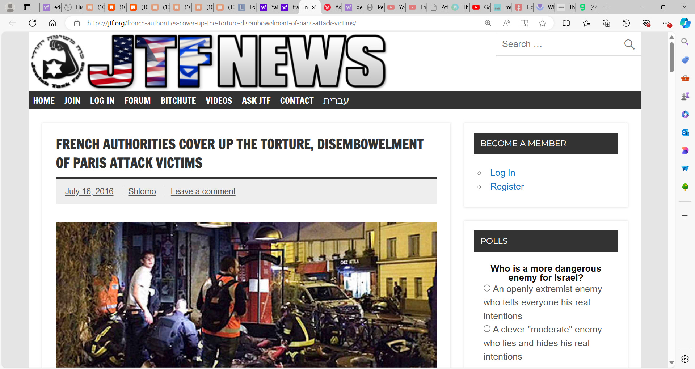
Task: Open zoom control in address bar
Action: tap(488, 23)
